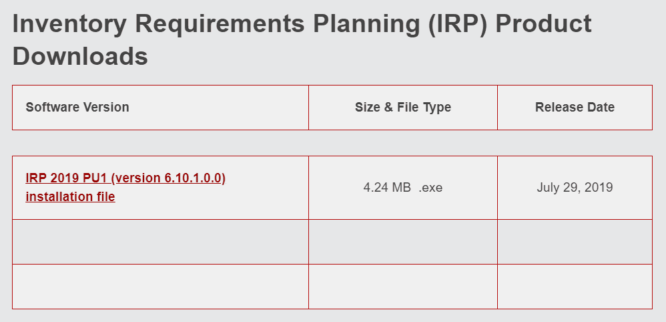Click the July 29, 2019 release date
The height and width of the screenshot is (322, 666).
click(575, 188)
